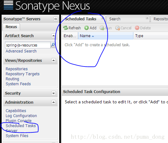
Task: Collapse the Artifact Search section
Action: tap(53, 36)
